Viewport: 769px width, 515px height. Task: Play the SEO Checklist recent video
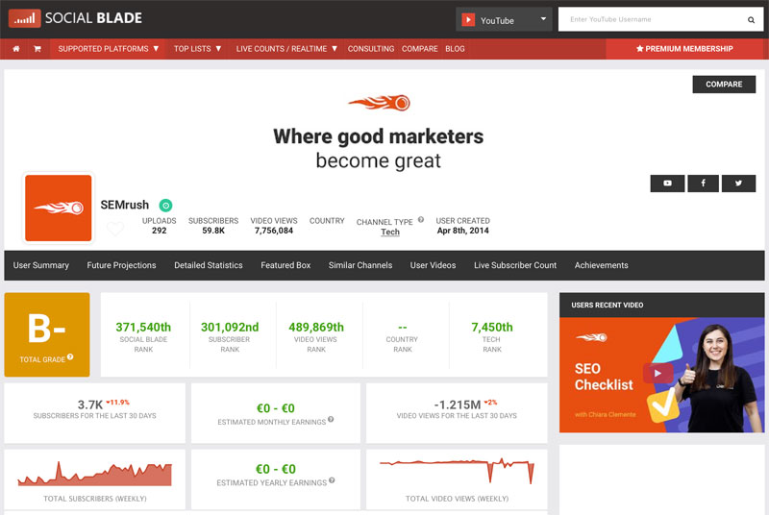click(x=657, y=374)
